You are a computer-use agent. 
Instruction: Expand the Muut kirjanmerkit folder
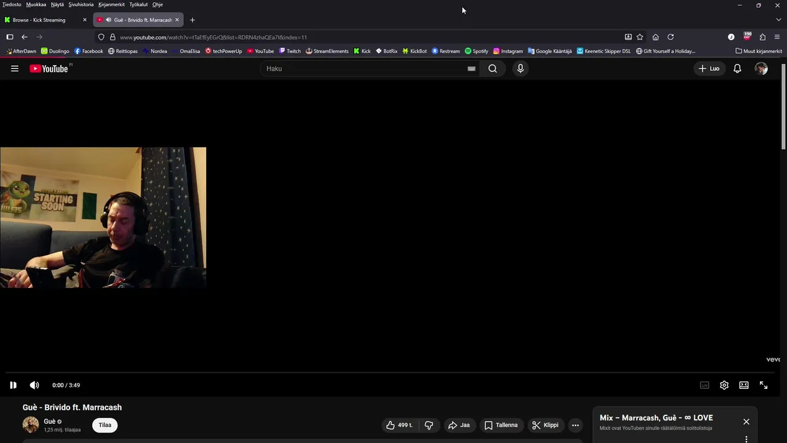tap(759, 51)
